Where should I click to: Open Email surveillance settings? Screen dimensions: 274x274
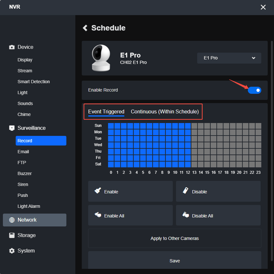coord(23,152)
